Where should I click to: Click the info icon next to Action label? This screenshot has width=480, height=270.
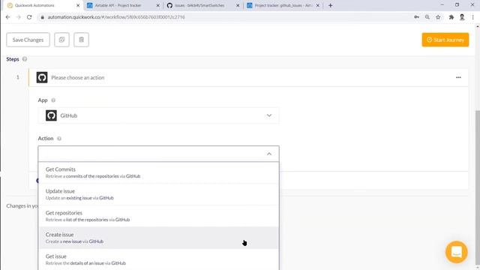coord(59,138)
